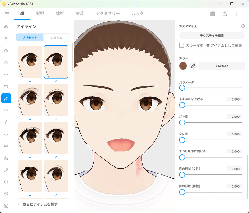Click the preset list vertical scrollbar

click(73, 57)
